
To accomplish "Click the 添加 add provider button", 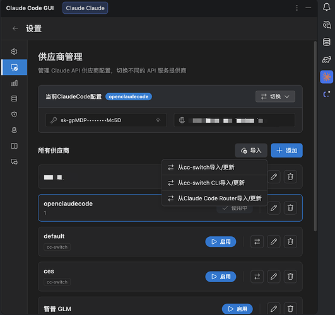I will (x=286, y=151).
